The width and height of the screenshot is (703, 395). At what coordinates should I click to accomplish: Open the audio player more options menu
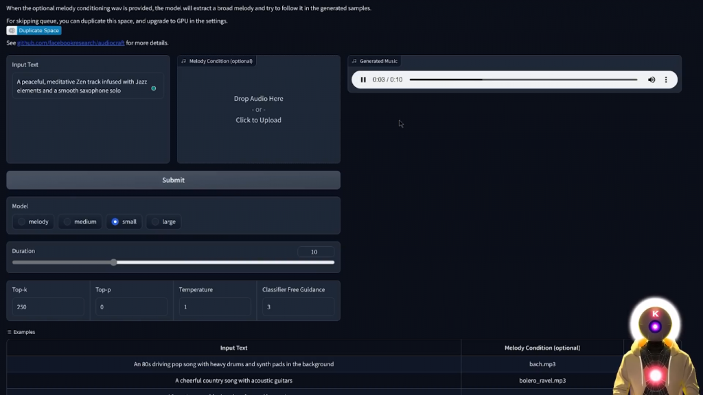point(666,80)
